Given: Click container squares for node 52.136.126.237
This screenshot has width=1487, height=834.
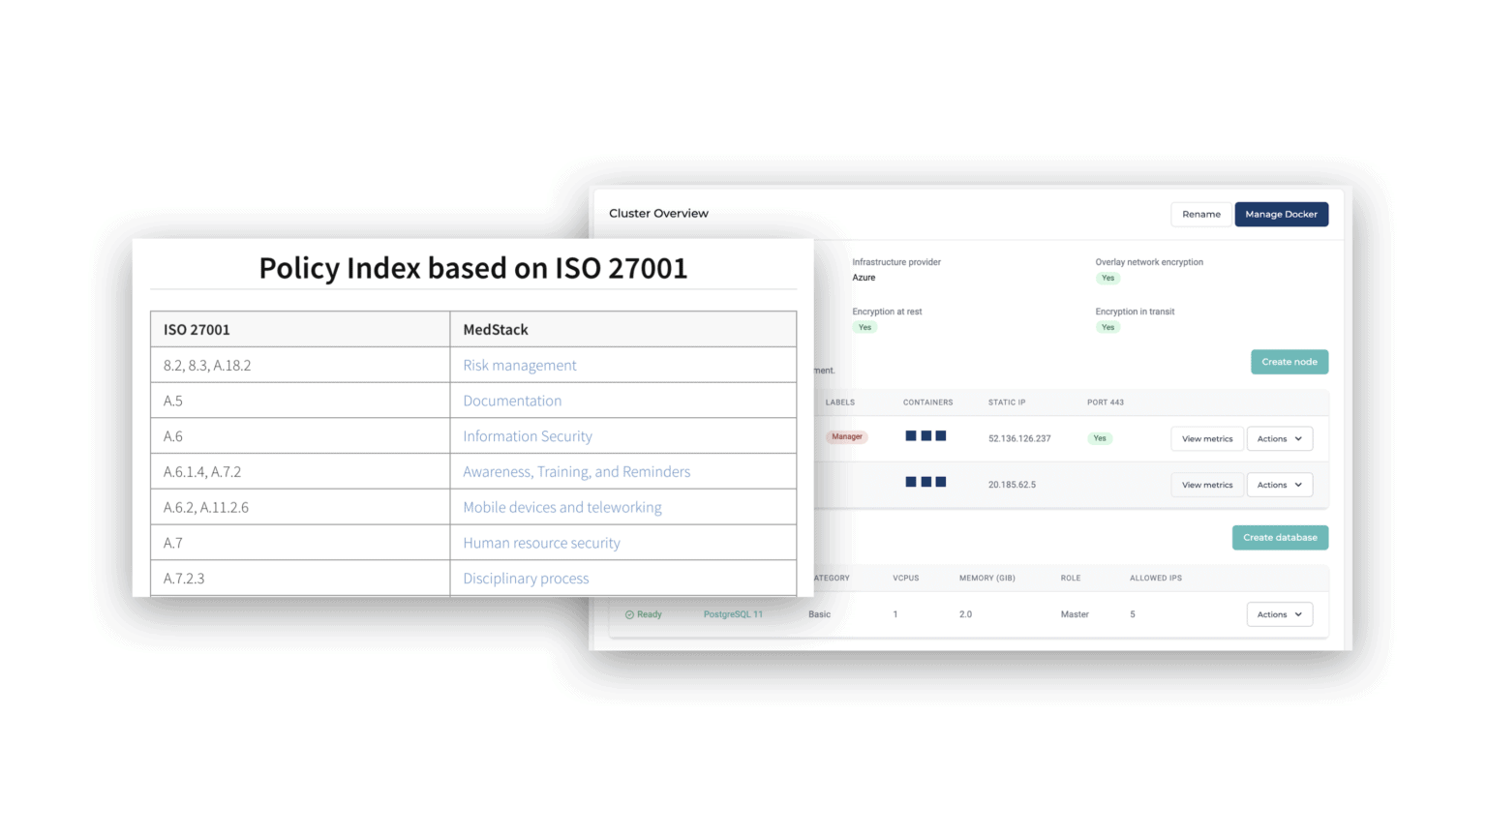Looking at the screenshot, I should click(x=926, y=435).
